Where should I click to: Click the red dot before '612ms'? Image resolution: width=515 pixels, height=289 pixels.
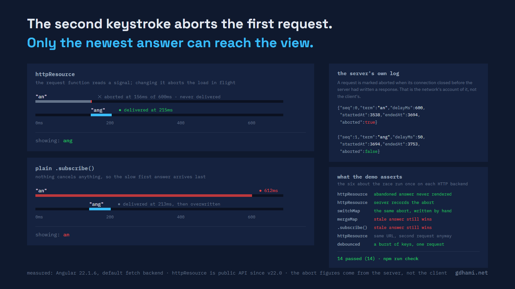coord(260,191)
